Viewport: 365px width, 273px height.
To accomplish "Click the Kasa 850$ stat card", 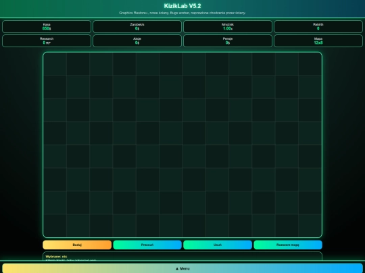I will point(47,26).
